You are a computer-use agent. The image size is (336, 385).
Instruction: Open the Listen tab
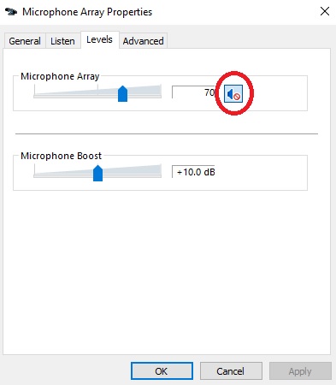point(62,41)
